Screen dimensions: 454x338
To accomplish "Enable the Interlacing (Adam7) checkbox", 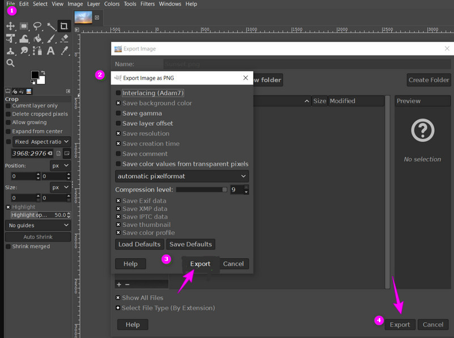I will tap(118, 93).
